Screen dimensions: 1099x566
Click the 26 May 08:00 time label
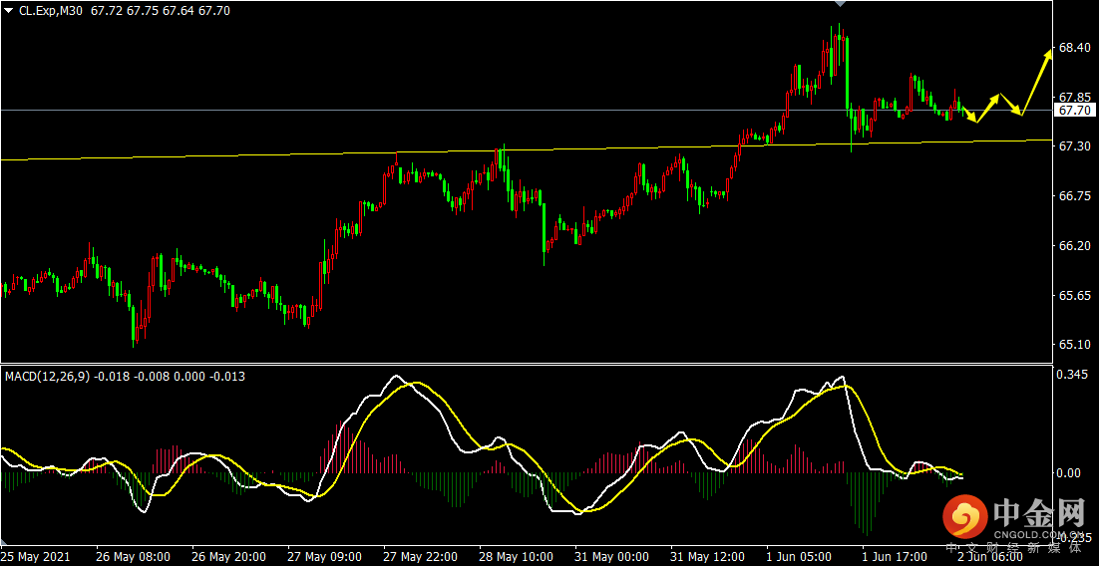134,557
